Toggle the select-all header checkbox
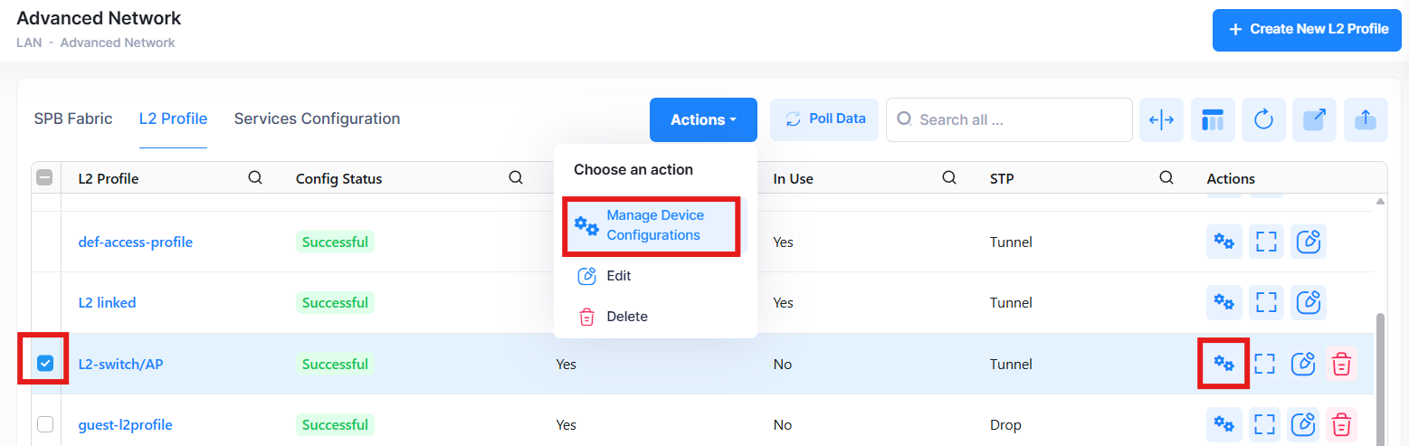Screen dimensions: 1409x446 (x=45, y=178)
